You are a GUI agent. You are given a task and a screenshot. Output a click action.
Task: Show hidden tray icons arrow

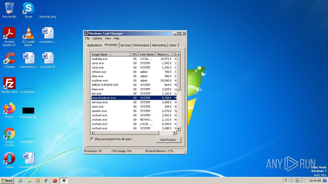pos(286,180)
